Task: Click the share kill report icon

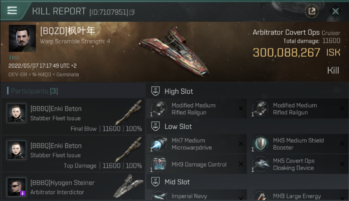Action: click(312, 11)
